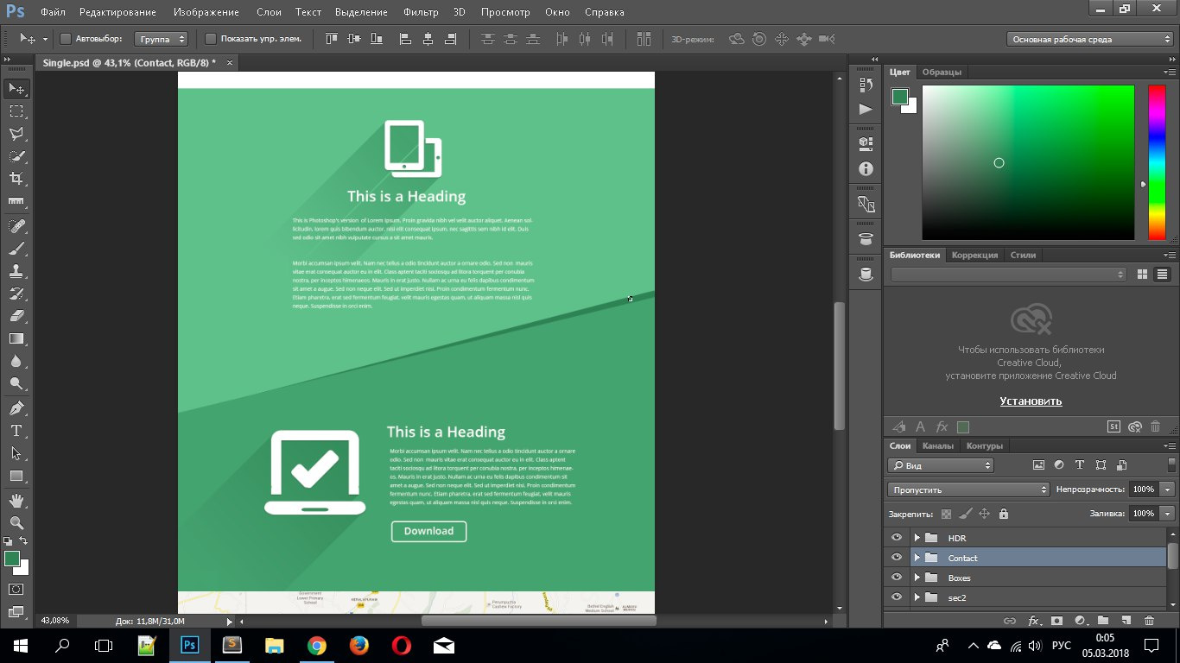This screenshot has width=1180, height=663.
Task: Filter for pixel layers icon
Action: (x=1038, y=464)
